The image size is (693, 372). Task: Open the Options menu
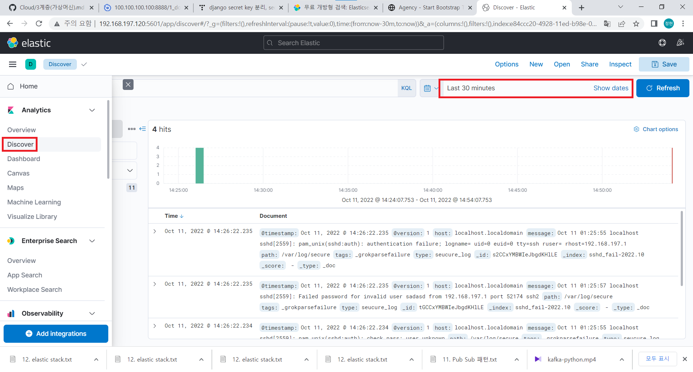coord(507,64)
